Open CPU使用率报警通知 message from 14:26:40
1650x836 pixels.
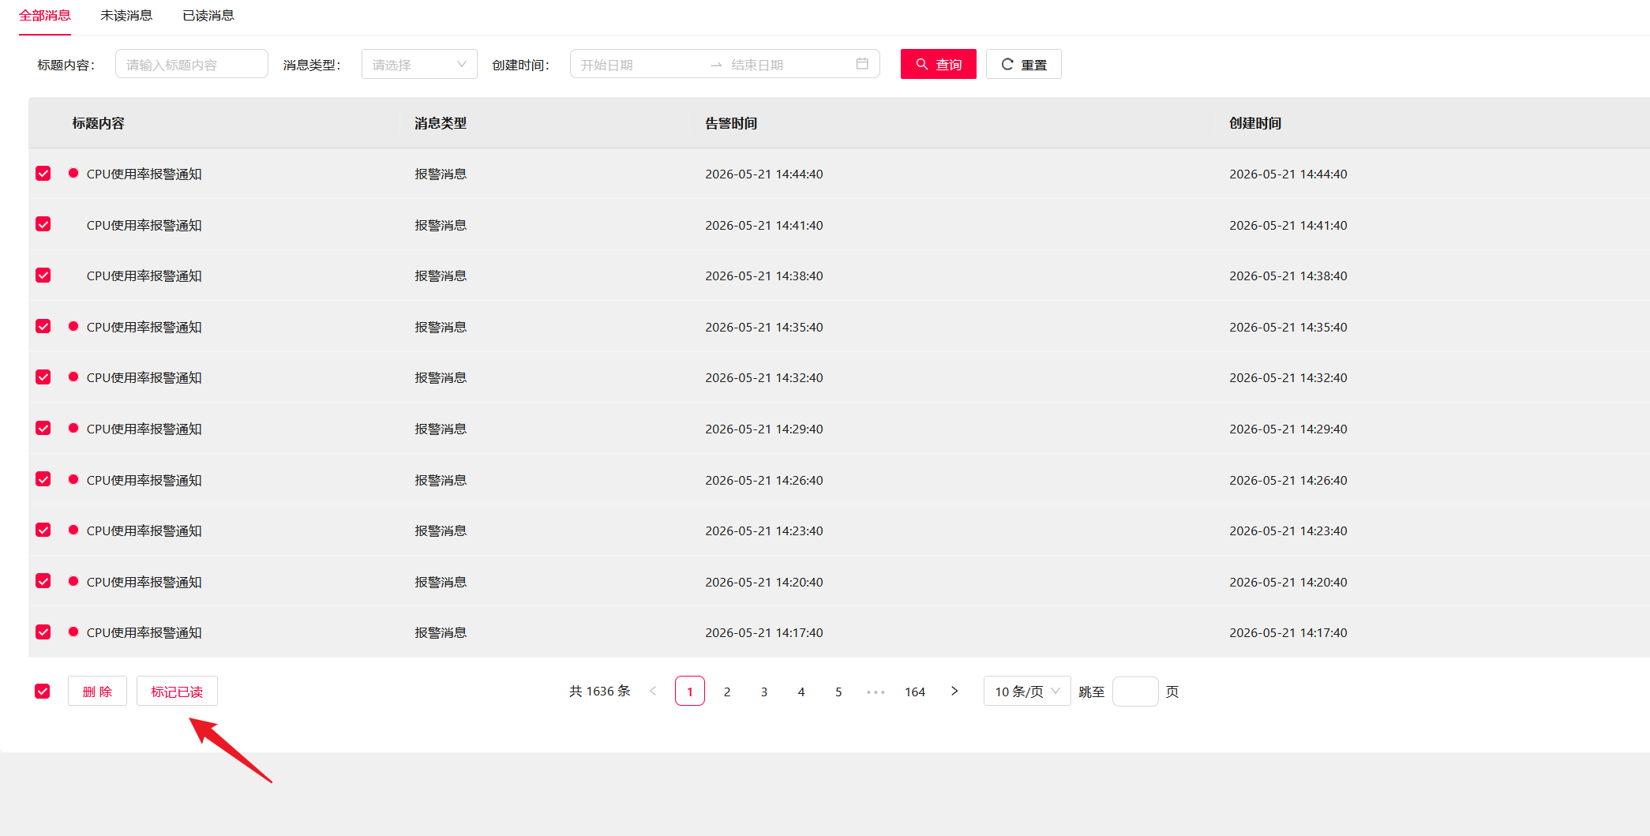tap(144, 480)
